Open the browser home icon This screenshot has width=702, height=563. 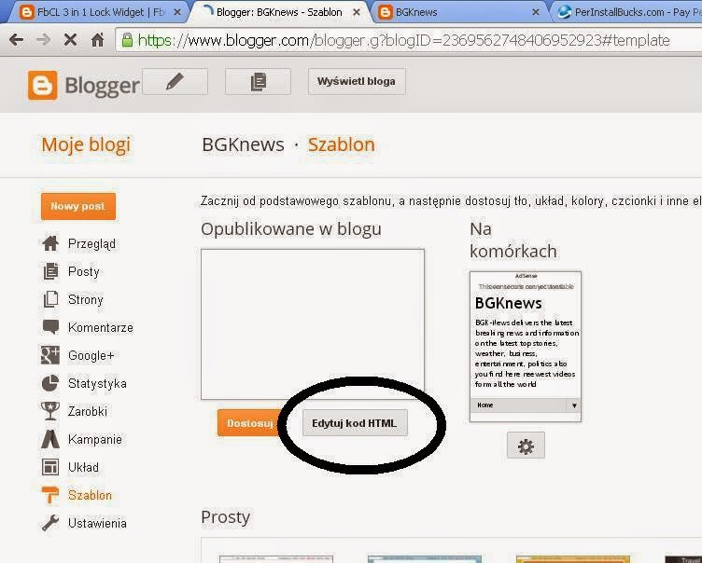click(98, 40)
